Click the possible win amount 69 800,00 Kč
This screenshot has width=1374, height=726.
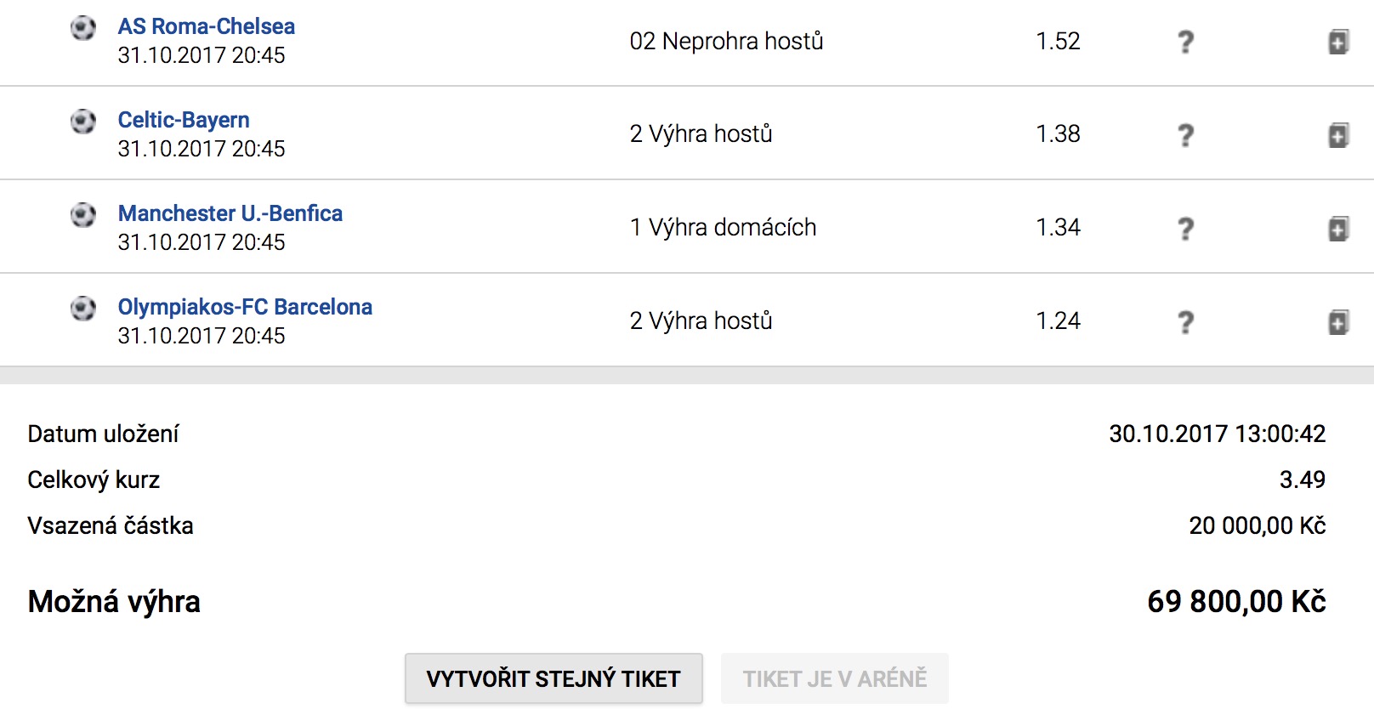pyautogui.click(x=1236, y=602)
